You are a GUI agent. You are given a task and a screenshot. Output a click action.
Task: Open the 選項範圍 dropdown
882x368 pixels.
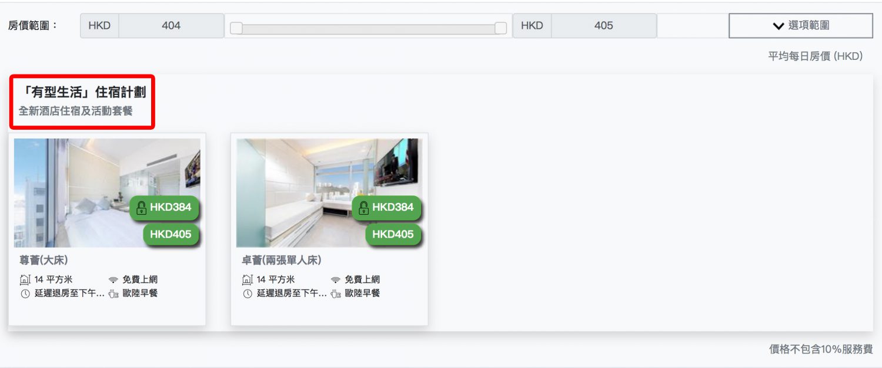(x=801, y=26)
